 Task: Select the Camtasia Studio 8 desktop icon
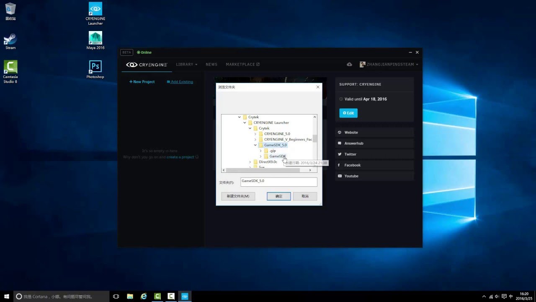click(x=10, y=72)
